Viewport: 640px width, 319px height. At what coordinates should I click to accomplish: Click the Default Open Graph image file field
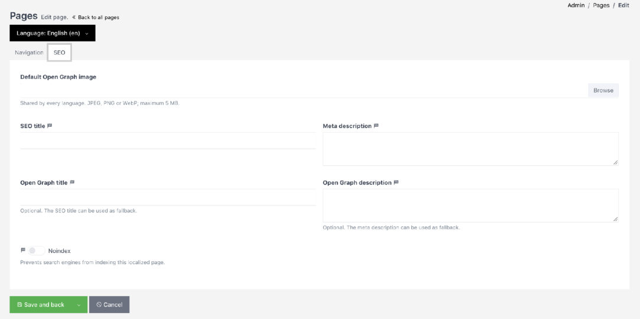(304, 90)
